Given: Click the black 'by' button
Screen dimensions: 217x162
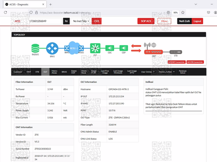Looking at the screenshot, I should (x=66, y=21).
